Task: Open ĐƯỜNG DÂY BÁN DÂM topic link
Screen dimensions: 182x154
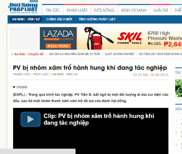Action: pos(161,54)
